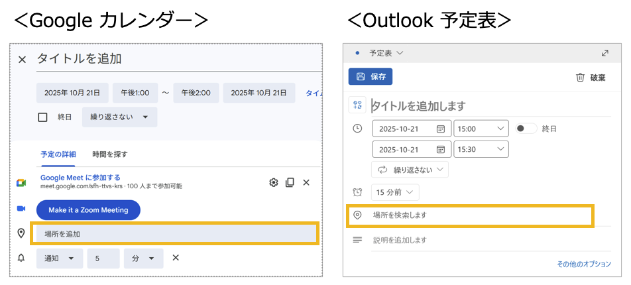Open the 繰り返さない dropdown in Google Calendar

pyautogui.click(x=119, y=117)
